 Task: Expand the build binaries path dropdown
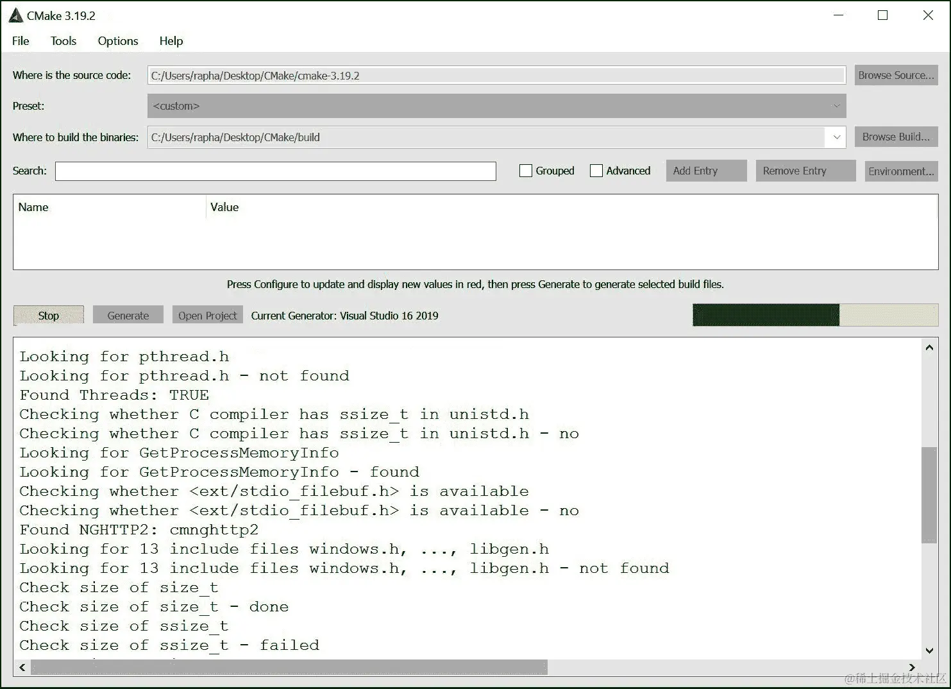[x=836, y=137]
